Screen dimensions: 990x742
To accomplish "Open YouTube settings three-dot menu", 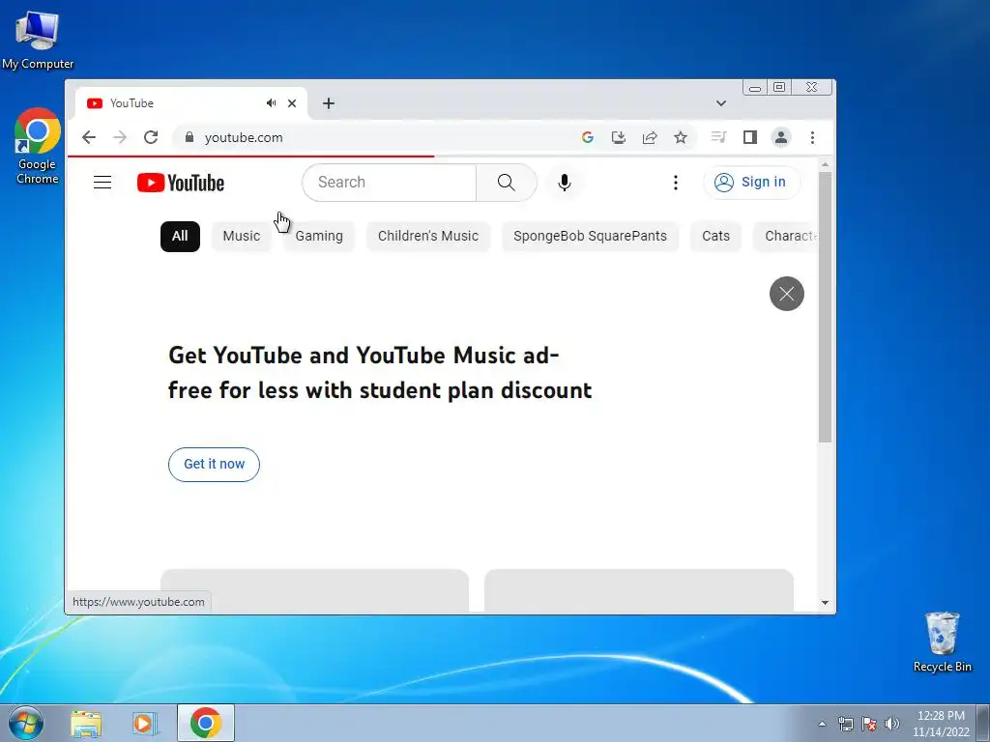I will pos(676,183).
